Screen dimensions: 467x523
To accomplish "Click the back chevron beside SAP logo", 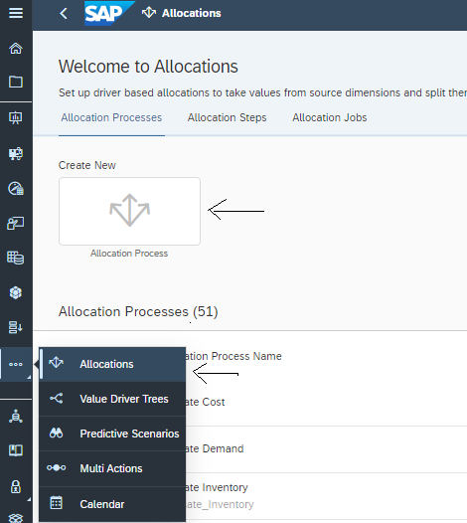I will pos(64,13).
